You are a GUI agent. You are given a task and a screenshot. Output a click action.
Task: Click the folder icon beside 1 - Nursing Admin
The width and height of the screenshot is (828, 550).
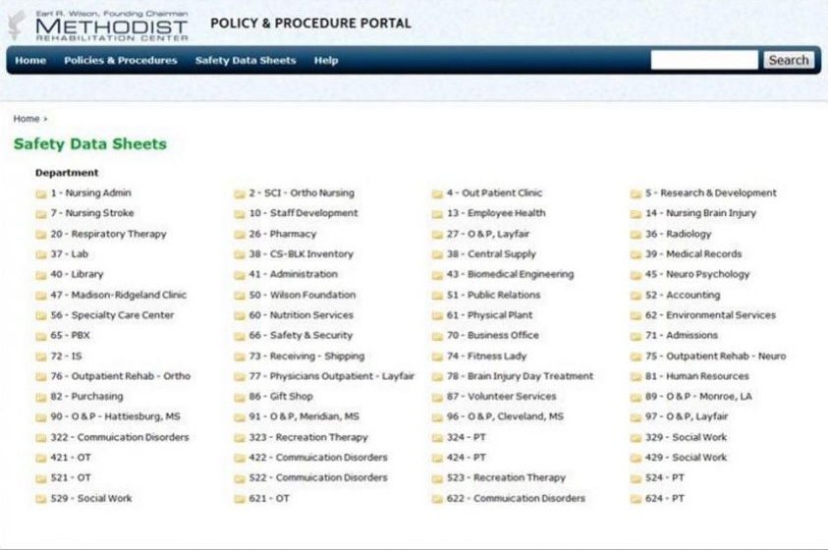pos(41,193)
